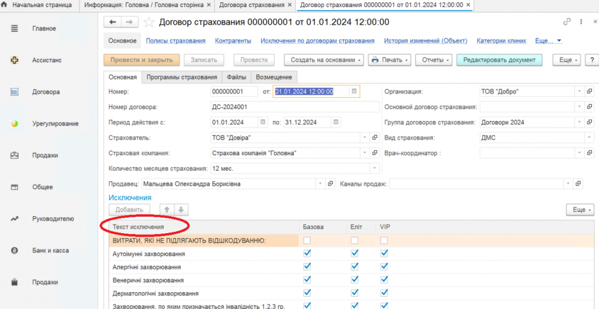This screenshot has height=309, width=599.
Task: Move exclusion row up with arrow icon
Action: (167, 210)
